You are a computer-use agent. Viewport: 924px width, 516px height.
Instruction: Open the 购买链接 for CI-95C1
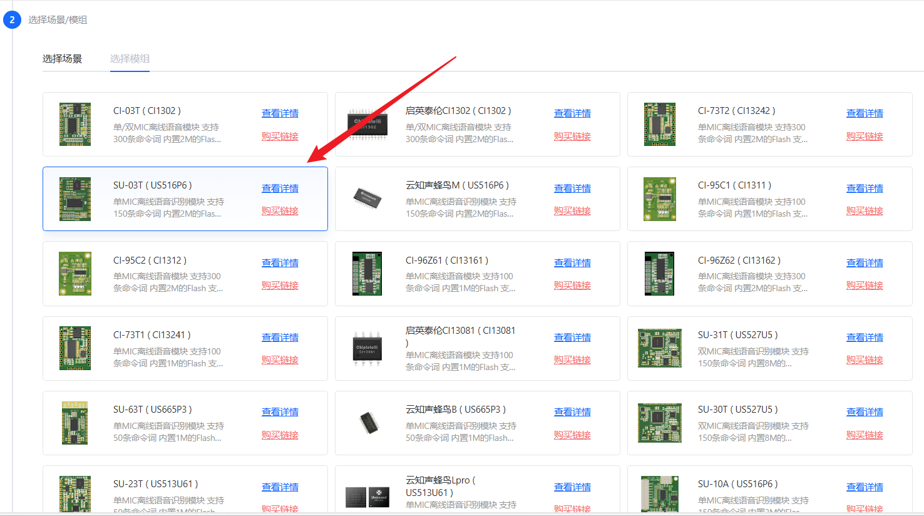[865, 211]
